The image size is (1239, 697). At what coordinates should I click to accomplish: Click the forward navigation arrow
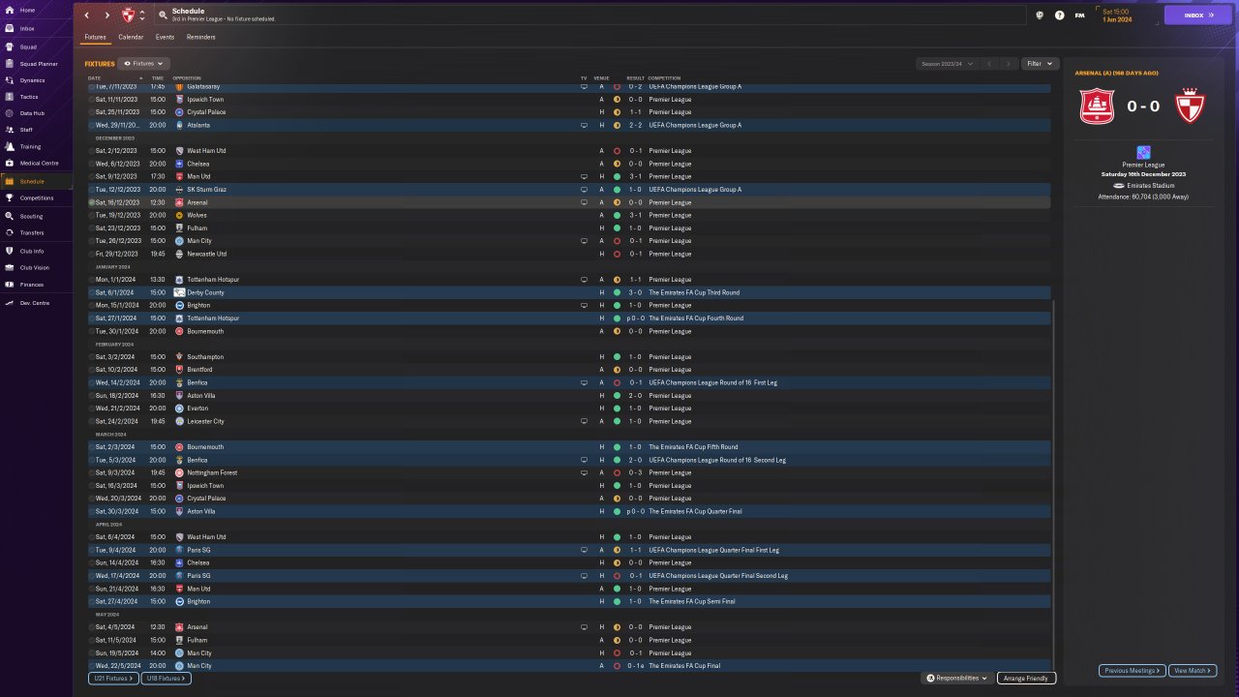[106, 15]
